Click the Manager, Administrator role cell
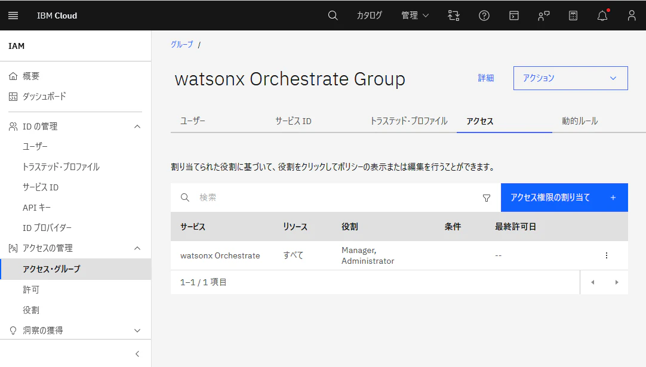Viewport: 646px width, 367px height. coord(368,255)
